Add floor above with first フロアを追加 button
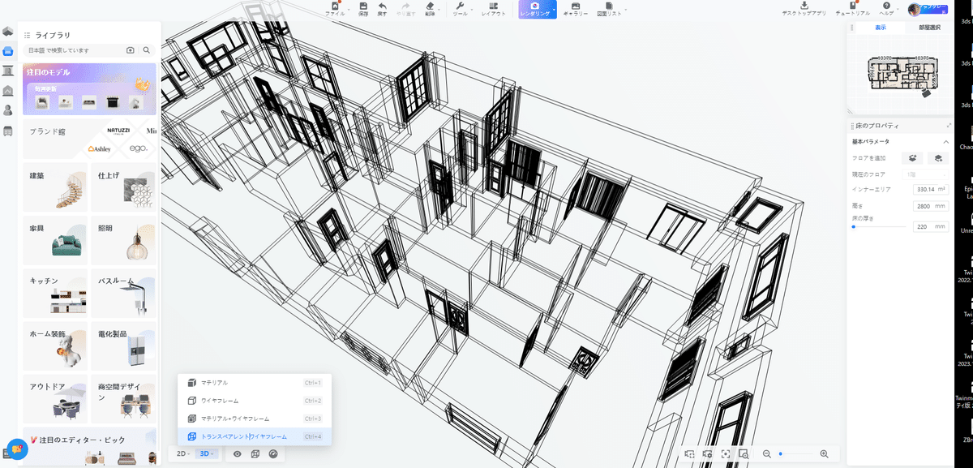 [x=913, y=158]
